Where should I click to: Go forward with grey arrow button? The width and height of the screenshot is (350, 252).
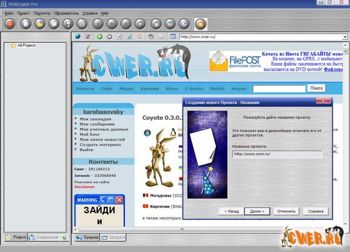pyautogui.click(x=109, y=37)
